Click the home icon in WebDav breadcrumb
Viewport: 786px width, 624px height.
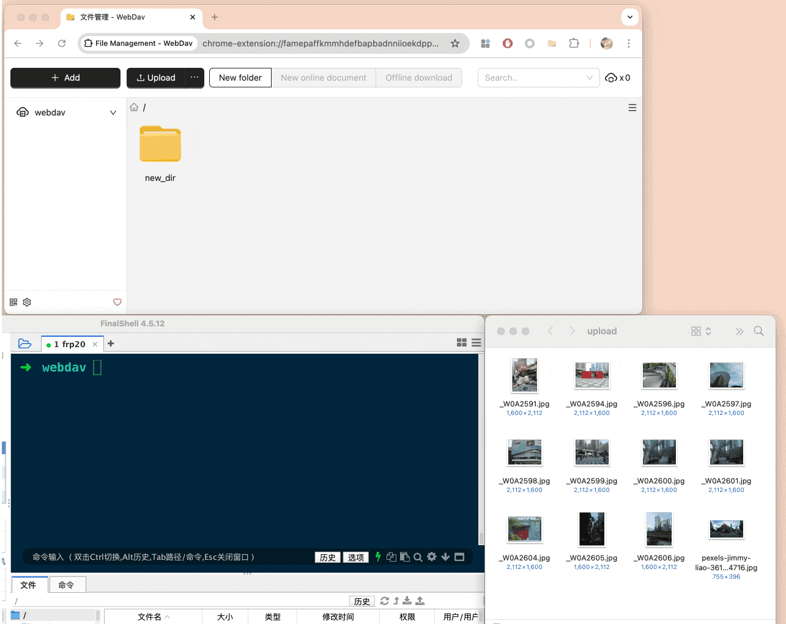pyautogui.click(x=134, y=107)
